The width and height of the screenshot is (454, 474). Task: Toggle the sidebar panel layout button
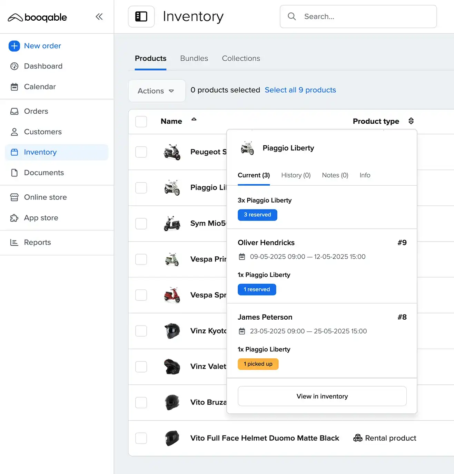click(141, 17)
